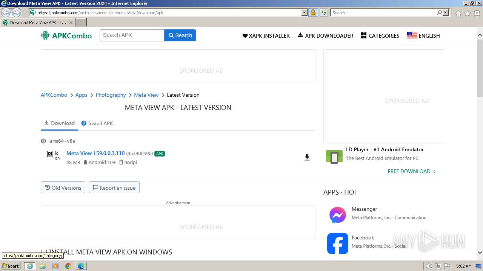Image resolution: width=483 pixels, height=271 pixels.
Task: Click the APKCombo logo
Action: coord(66,36)
